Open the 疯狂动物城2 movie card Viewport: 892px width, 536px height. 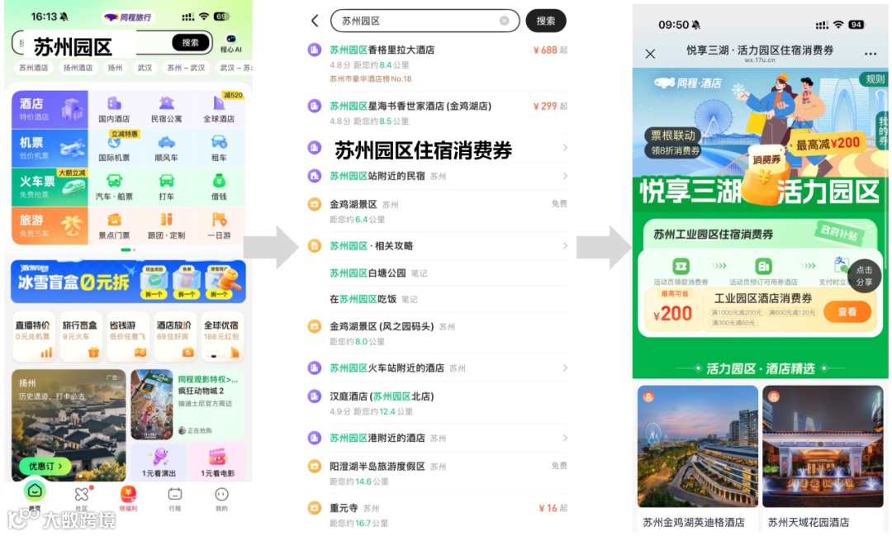click(x=187, y=405)
